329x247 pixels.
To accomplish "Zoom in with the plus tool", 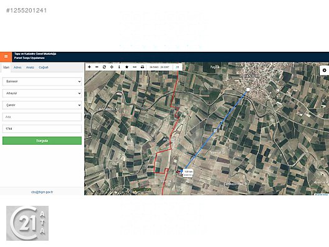I will click(89, 67).
